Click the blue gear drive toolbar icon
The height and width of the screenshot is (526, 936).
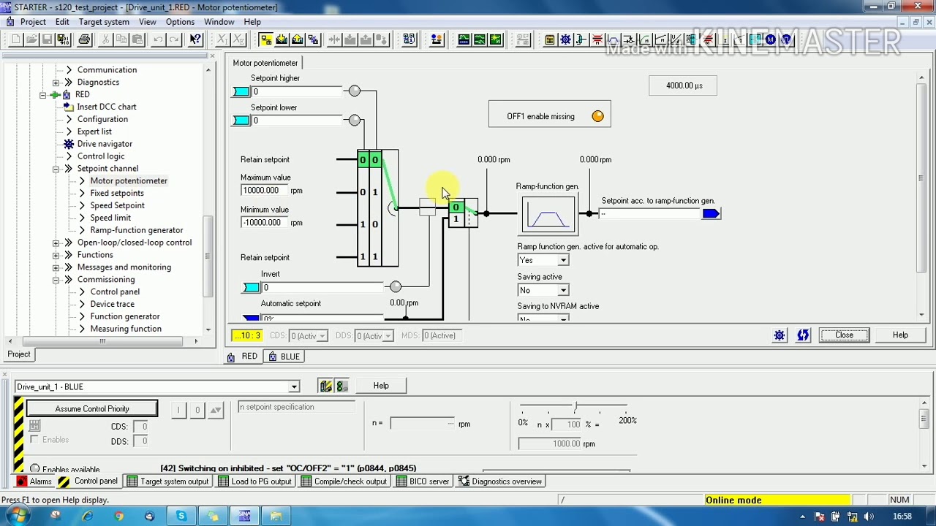coord(565,39)
